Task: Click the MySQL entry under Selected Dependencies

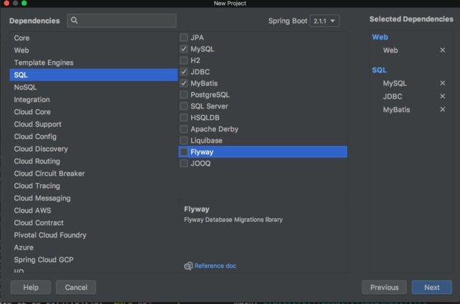Action: (395, 84)
